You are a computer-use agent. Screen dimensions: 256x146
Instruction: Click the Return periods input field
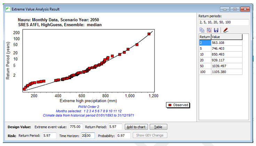coord(224,22)
